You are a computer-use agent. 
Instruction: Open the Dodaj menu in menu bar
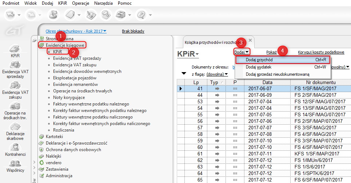[47, 3]
